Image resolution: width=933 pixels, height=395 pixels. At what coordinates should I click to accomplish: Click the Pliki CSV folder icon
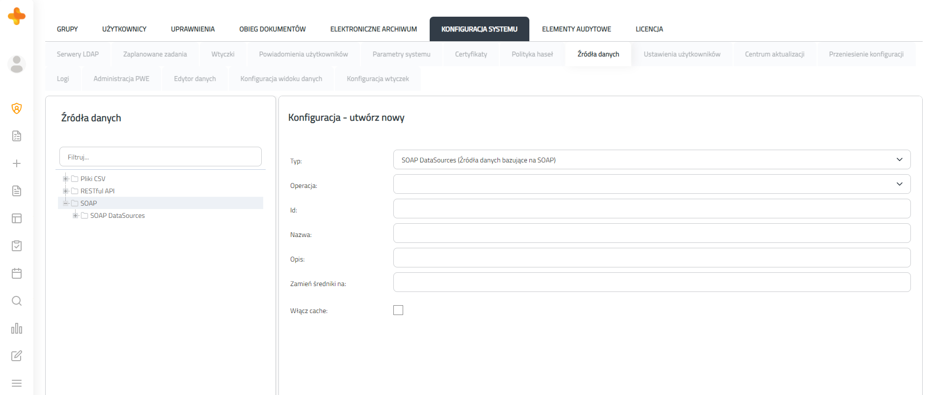(x=75, y=179)
